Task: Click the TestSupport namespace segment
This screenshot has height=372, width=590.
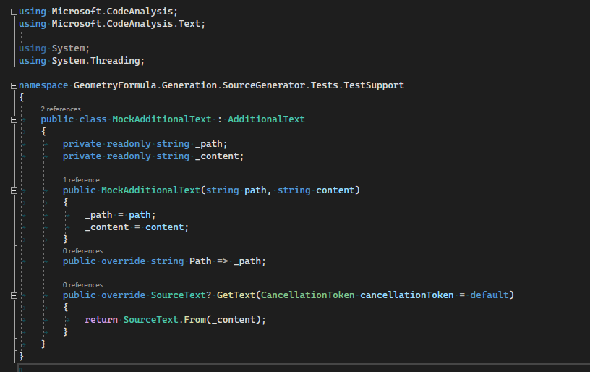Action: (374, 85)
